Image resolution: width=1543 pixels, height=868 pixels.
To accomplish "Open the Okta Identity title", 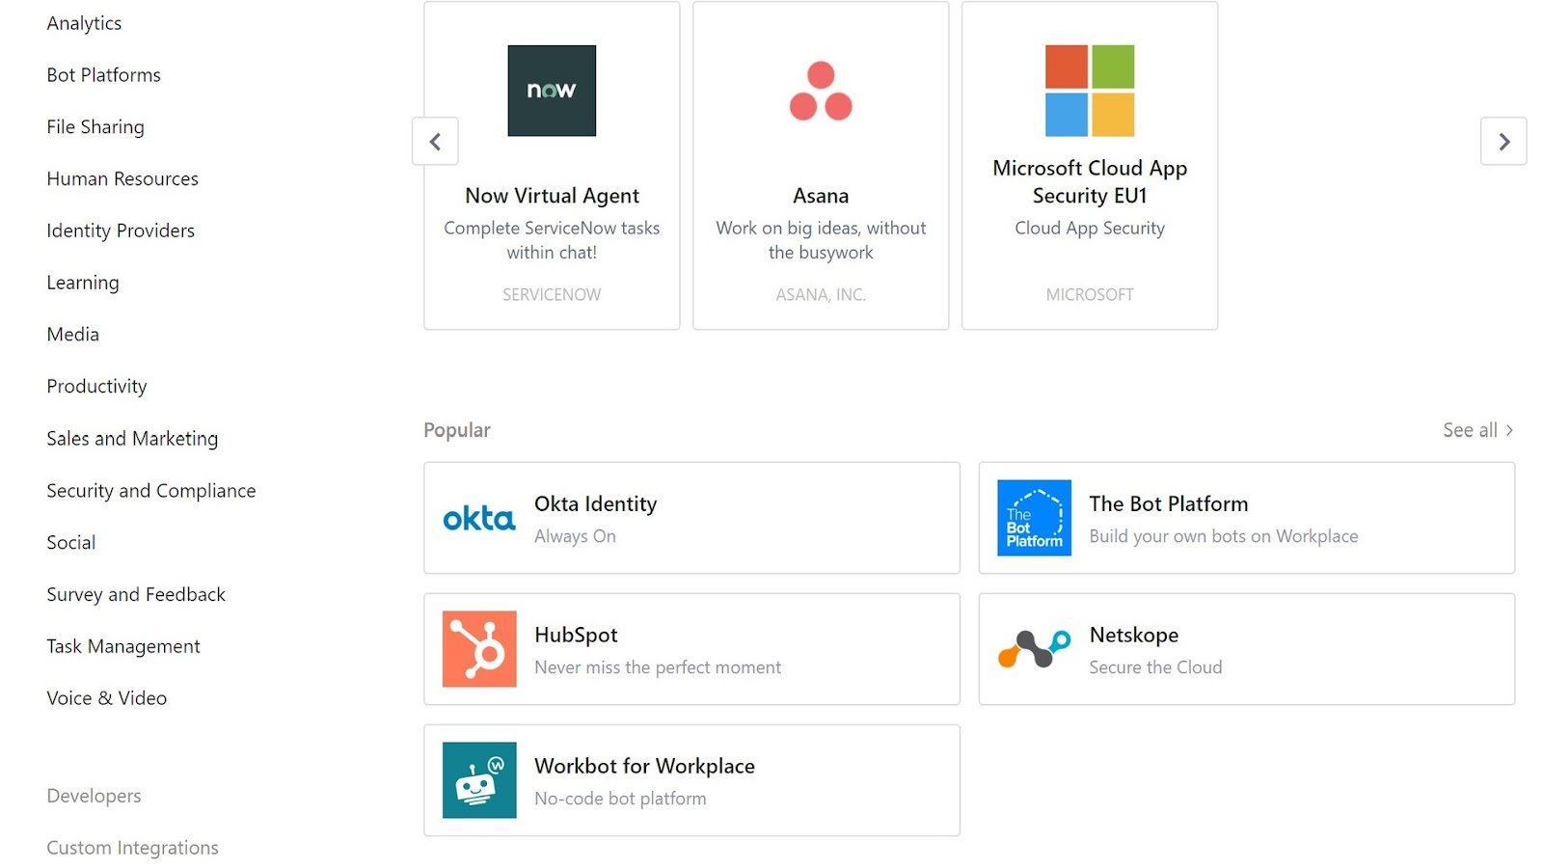I will (596, 504).
